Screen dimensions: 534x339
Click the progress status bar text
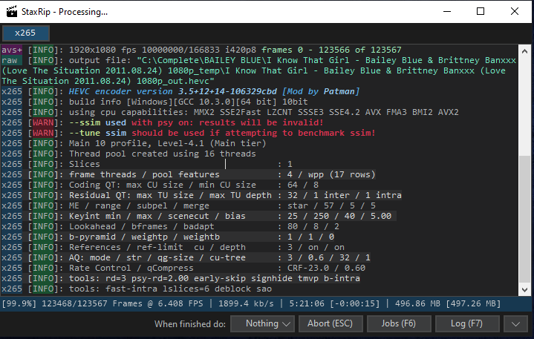pyautogui.click(x=251, y=303)
